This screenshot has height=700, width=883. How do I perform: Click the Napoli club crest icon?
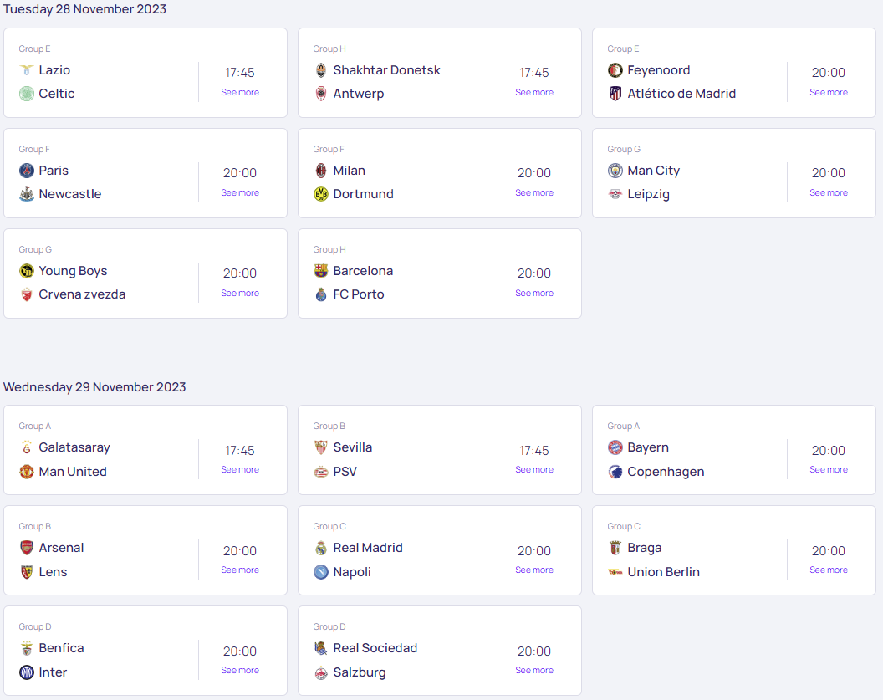[321, 572]
